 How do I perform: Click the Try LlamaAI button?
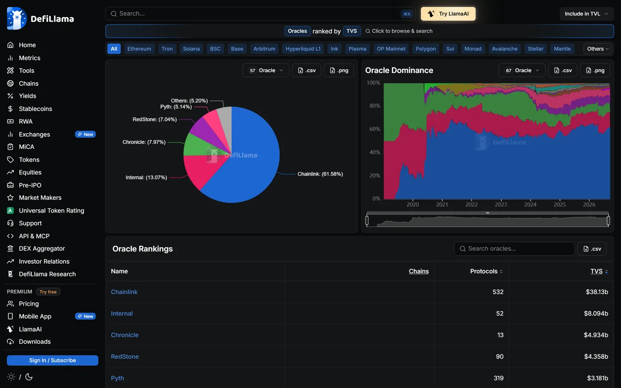[448, 14]
